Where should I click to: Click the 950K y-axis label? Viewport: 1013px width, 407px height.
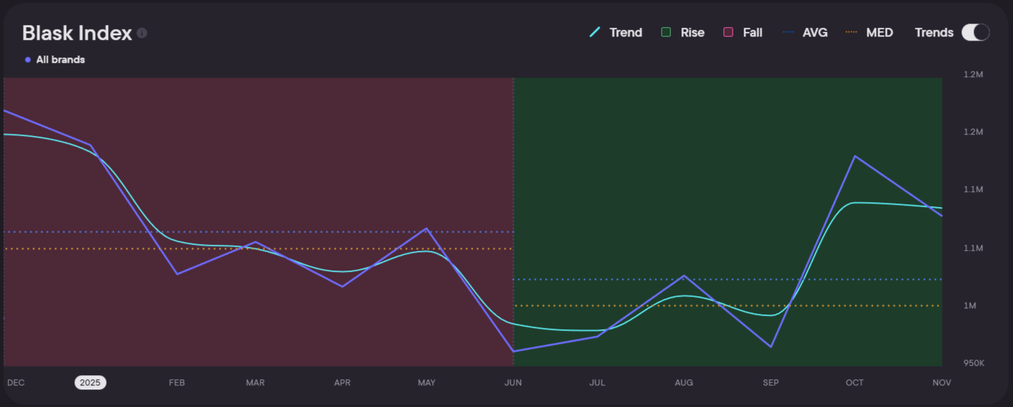[x=974, y=364]
